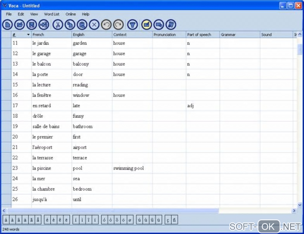This screenshot has width=304, height=234.
Task: Click the horizontal scrollbar right arrow
Action: pyautogui.click(x=294, y=210)
